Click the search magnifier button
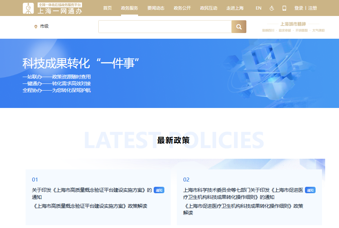339x228 pixels. 239,26
